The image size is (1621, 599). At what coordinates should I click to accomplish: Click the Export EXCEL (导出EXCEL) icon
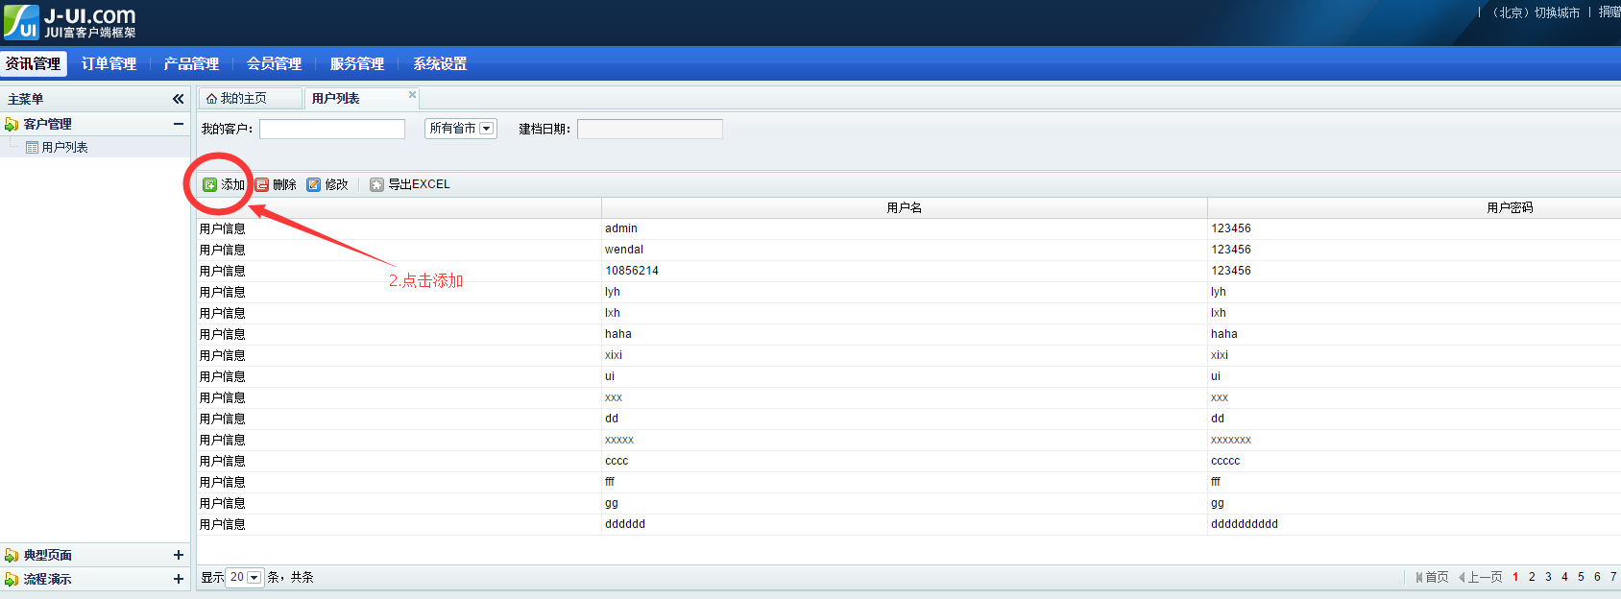pos(376,184)
